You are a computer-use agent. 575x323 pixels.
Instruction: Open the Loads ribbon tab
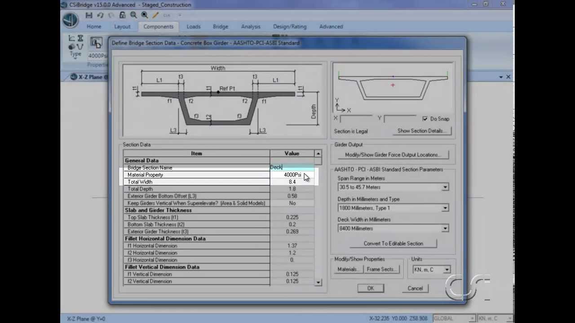194,26
